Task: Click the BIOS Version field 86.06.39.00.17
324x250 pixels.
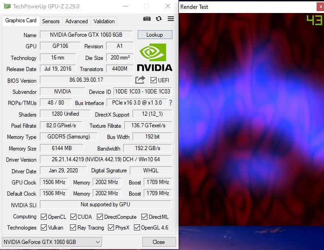Action: click(x=86, y=80)
